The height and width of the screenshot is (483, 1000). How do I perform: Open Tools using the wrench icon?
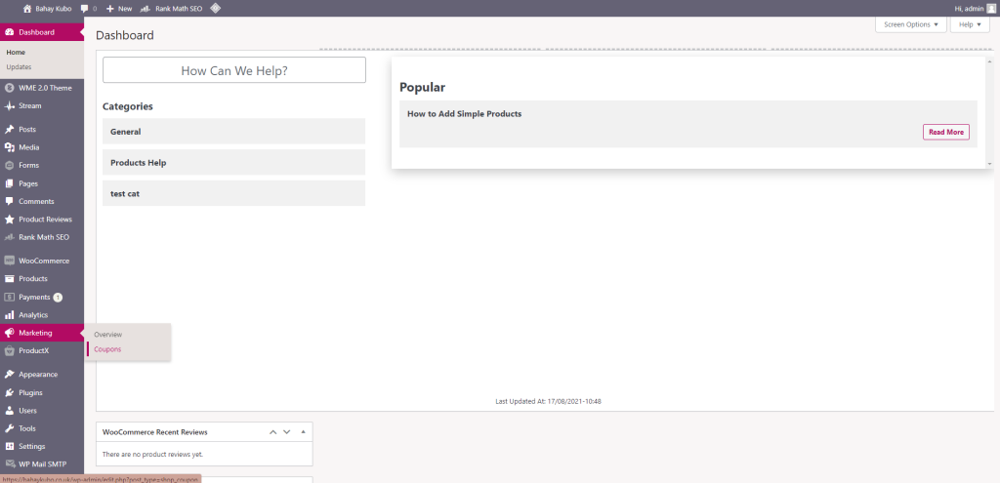9,428
